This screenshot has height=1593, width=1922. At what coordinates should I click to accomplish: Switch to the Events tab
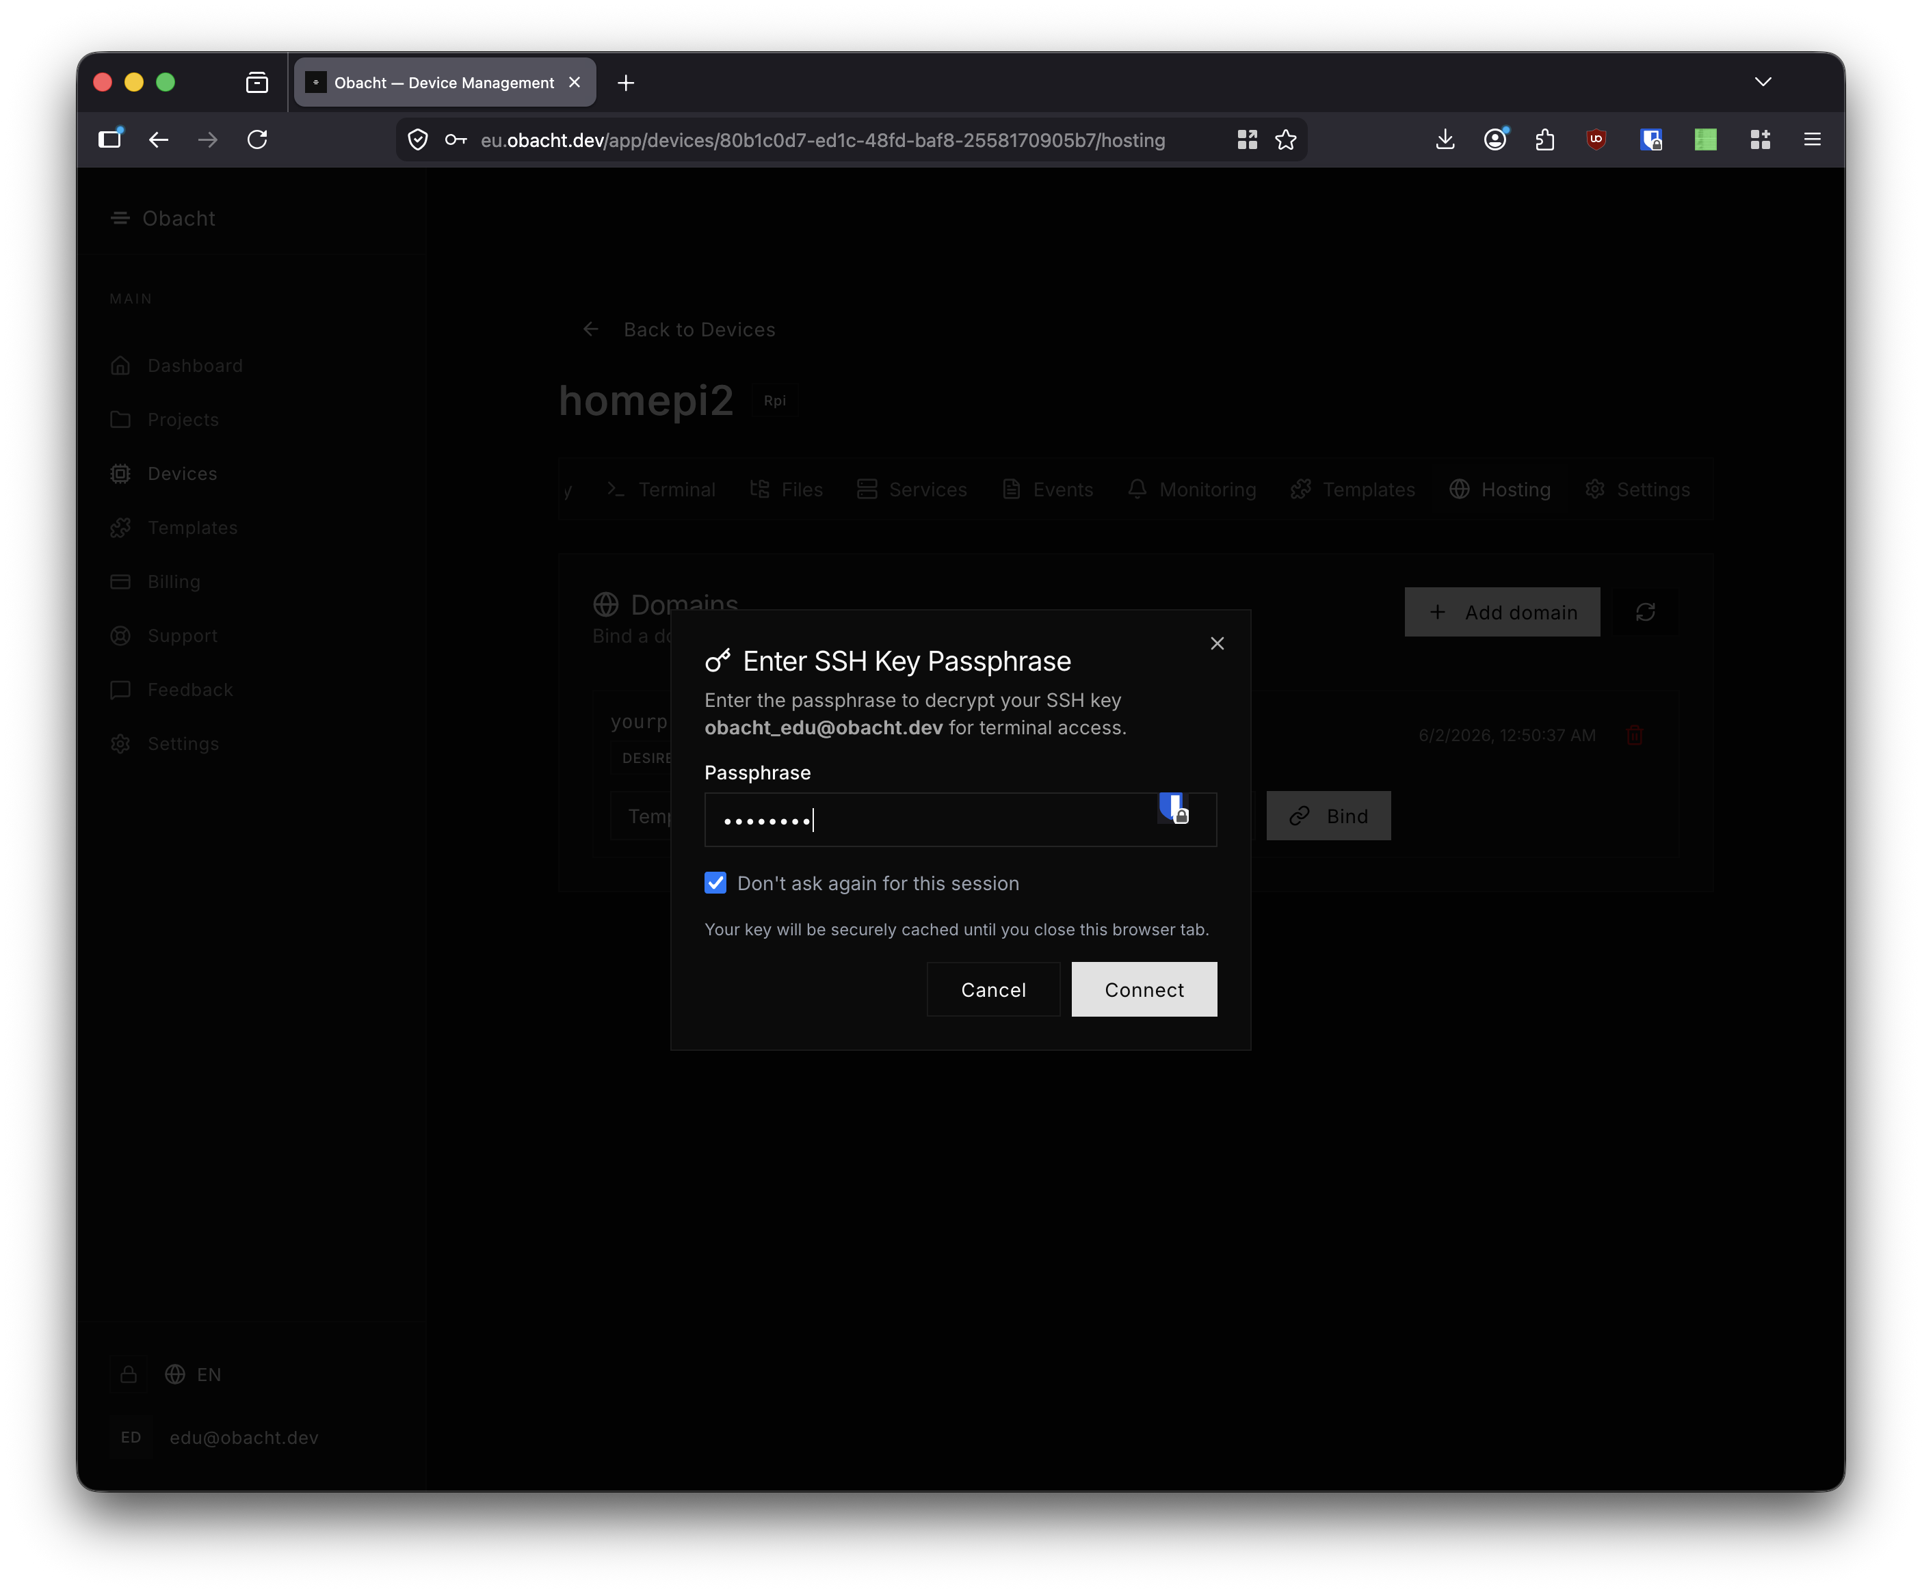(1047, 490)
